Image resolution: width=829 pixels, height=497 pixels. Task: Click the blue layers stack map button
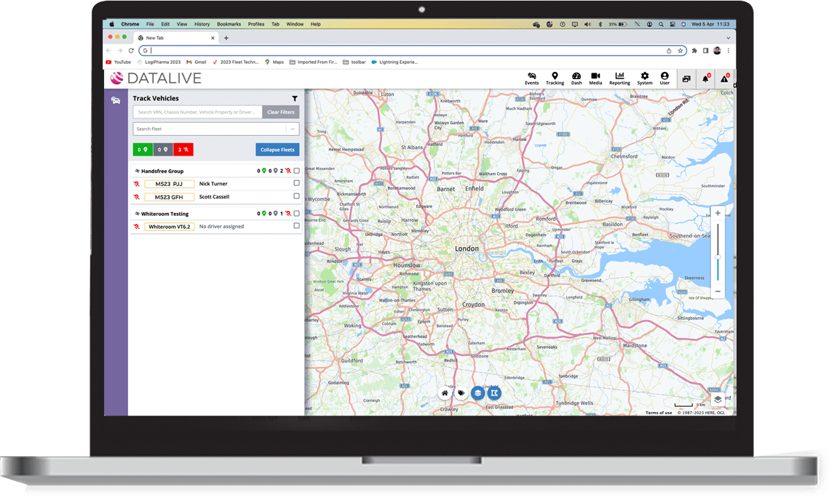point(477,393)
